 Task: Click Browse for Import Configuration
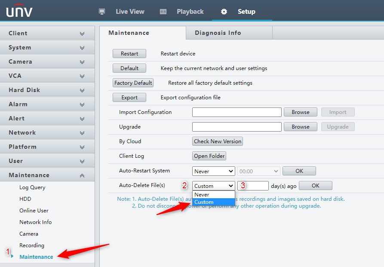tap(301, 112)
